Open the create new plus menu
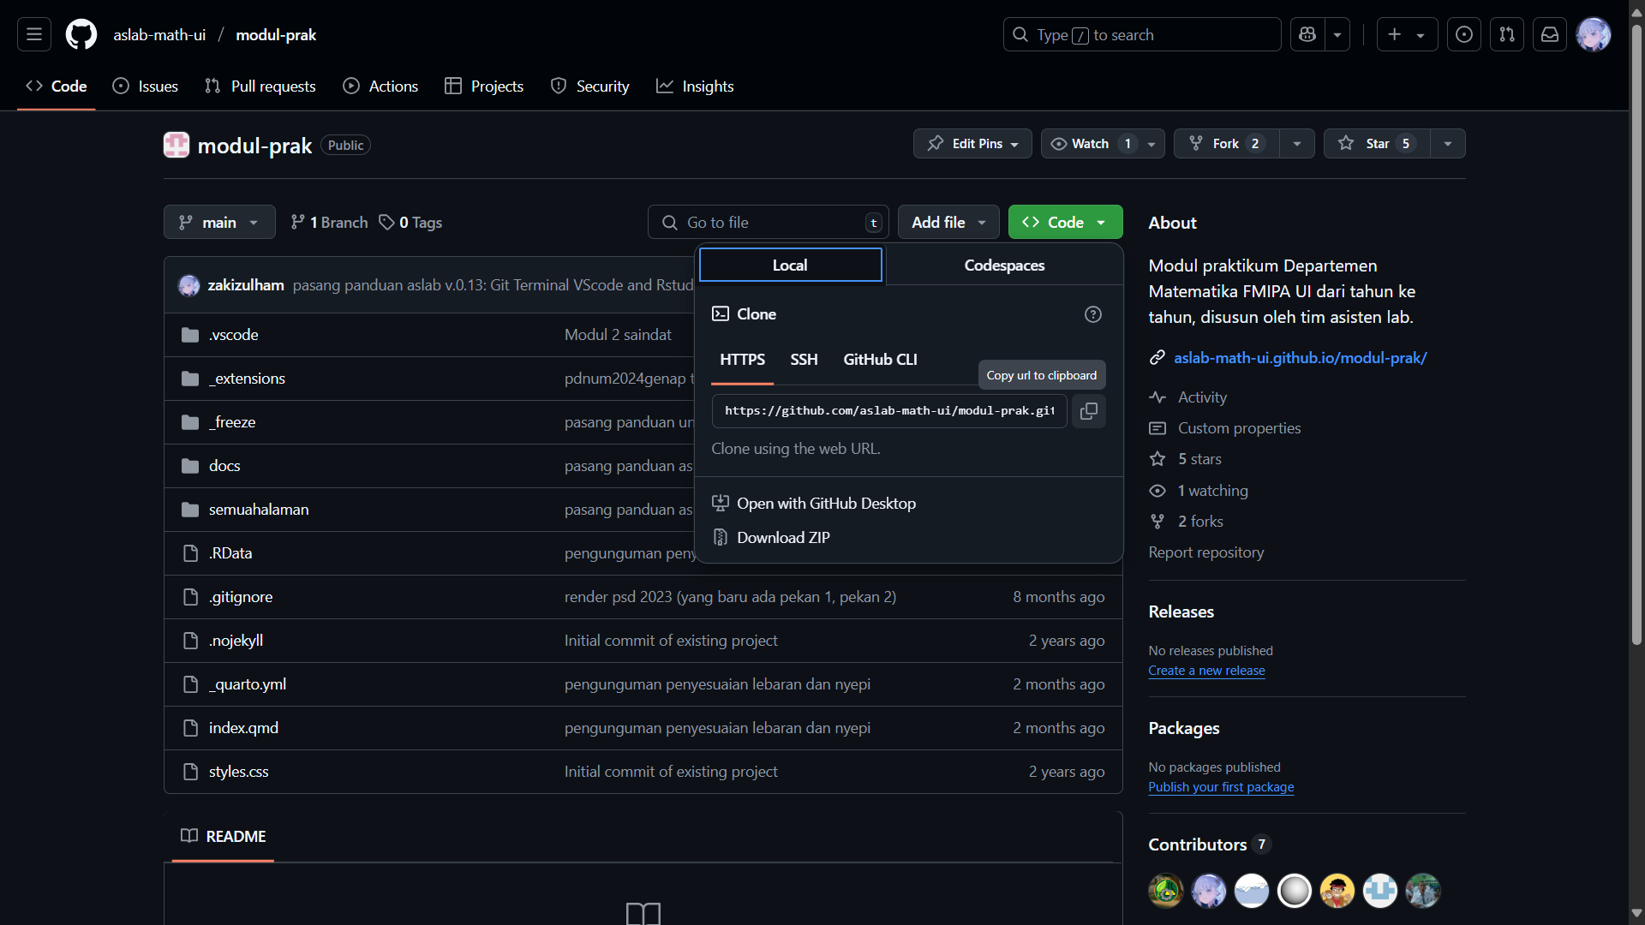The width and height of the screenshot is (1645, 925). (x=1407, y=34)
